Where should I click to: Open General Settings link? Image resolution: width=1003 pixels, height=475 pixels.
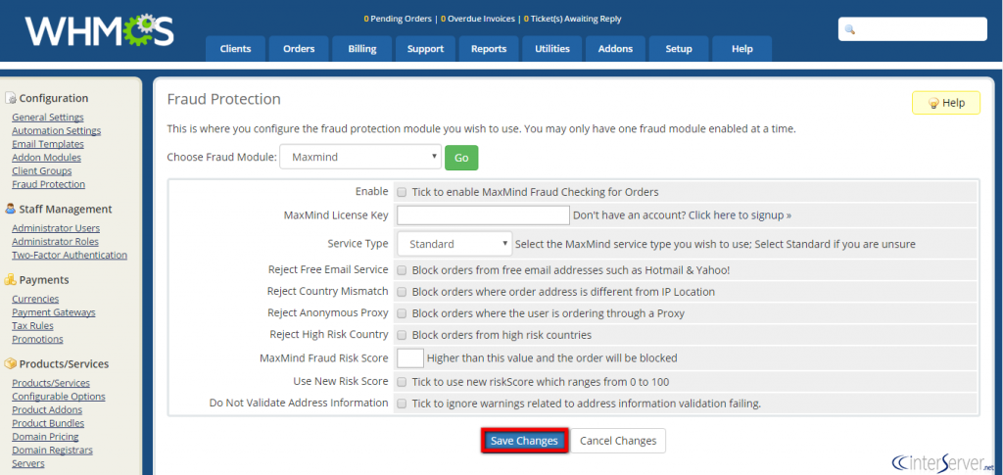[x=47, y=117]
